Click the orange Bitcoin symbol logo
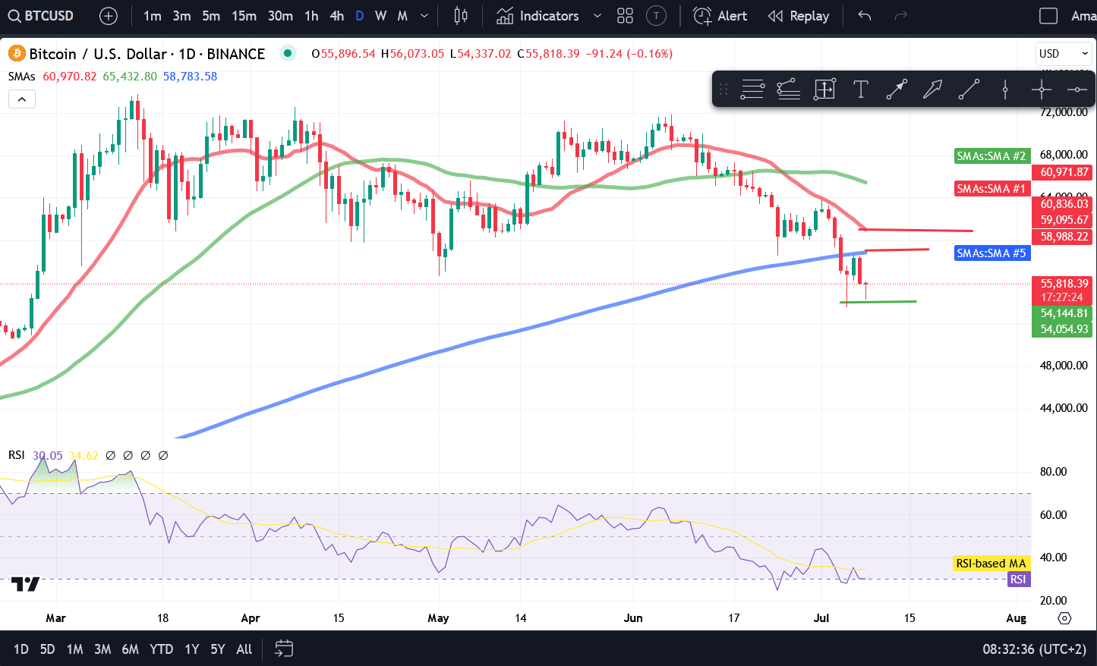Image resolution: width=1097 pixels, height=666 pixels. pyautogui.click(x=17, y=54)
